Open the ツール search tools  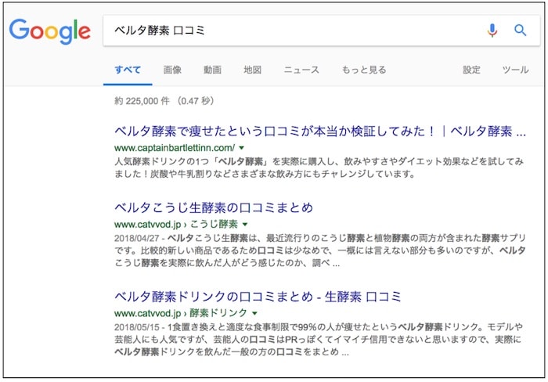(x=515, y=70)
